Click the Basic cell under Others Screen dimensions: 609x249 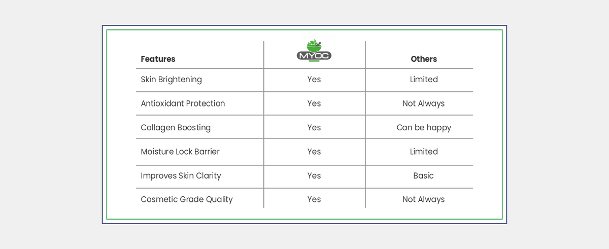tap(424, 175)
